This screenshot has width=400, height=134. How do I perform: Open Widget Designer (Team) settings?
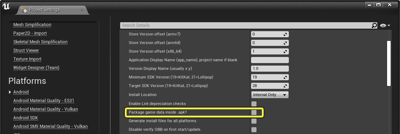pos(36,68)
